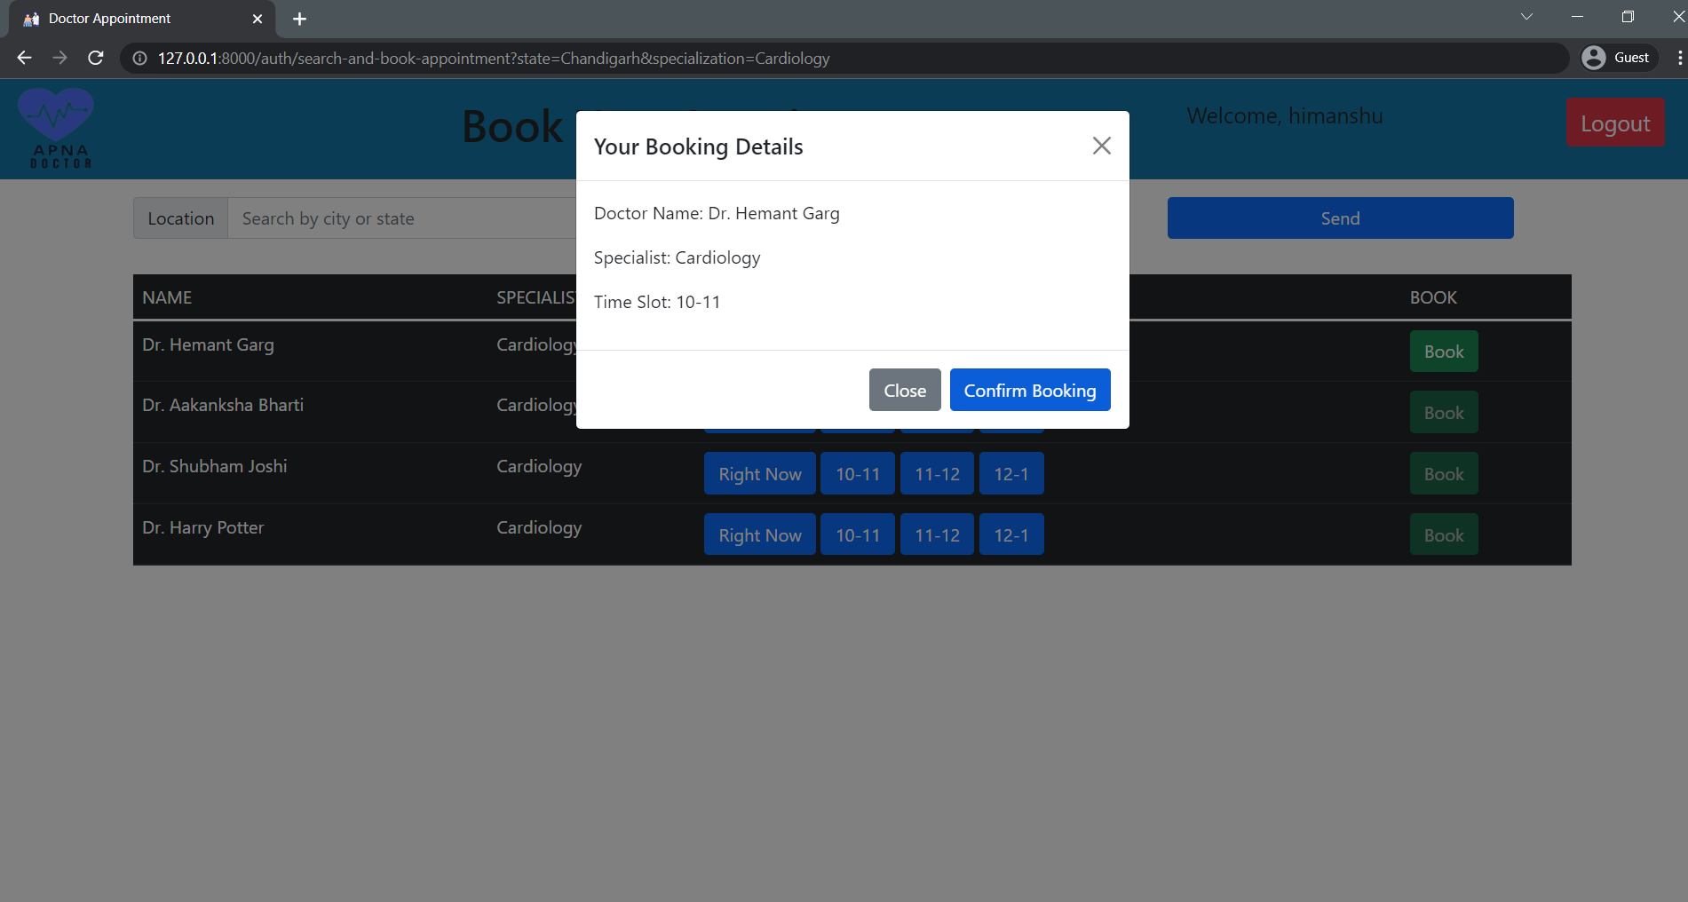Select Right Now slot for Dr. Harry Potter
The image size is (1688, 902).
click(760, 535)
